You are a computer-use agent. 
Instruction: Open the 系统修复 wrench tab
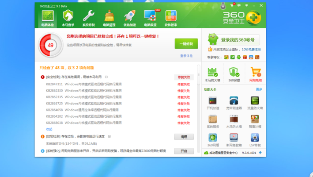pyautogui.click(x=89, y=19)
